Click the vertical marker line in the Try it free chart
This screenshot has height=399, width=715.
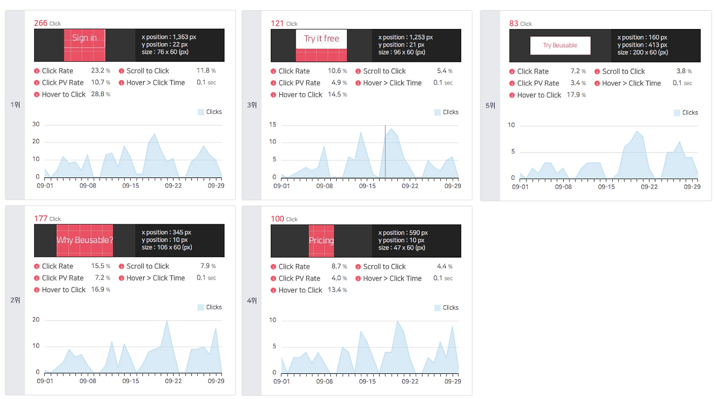coord(385,152)
